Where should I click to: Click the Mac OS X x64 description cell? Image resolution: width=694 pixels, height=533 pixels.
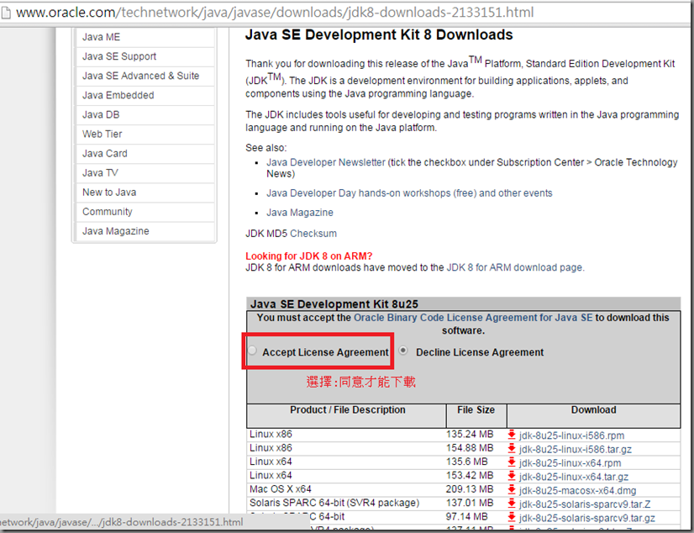click(x=280, y=489)
